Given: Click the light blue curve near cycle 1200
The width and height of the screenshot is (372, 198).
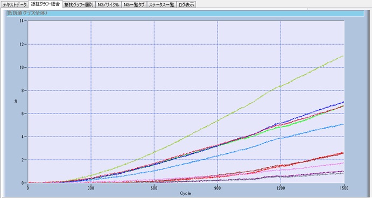Looking at the screenshot, I should tap(280, 138).
